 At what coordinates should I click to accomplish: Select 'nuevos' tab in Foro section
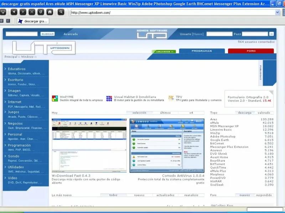[245, 195]
